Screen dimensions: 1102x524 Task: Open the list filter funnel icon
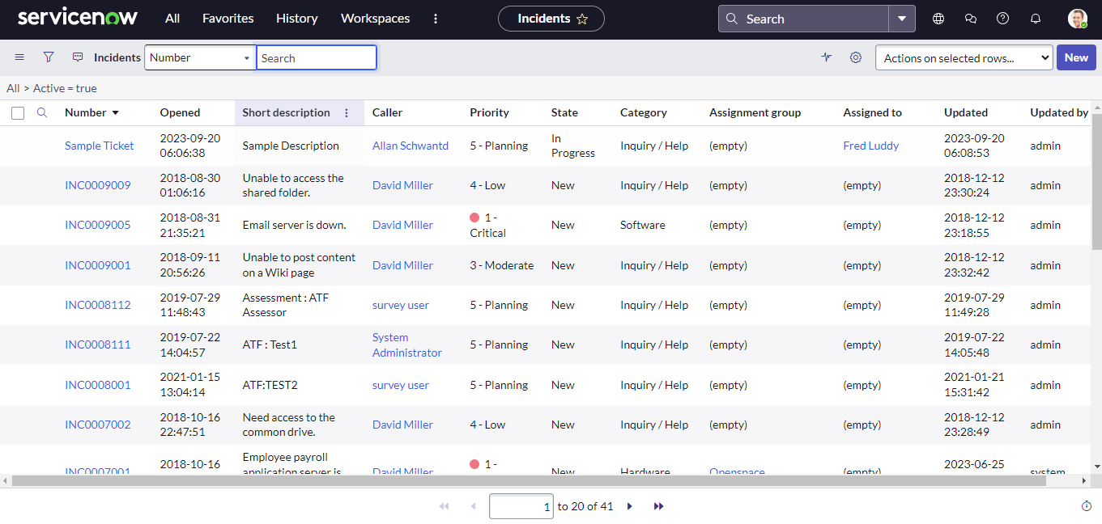(49, 57)
